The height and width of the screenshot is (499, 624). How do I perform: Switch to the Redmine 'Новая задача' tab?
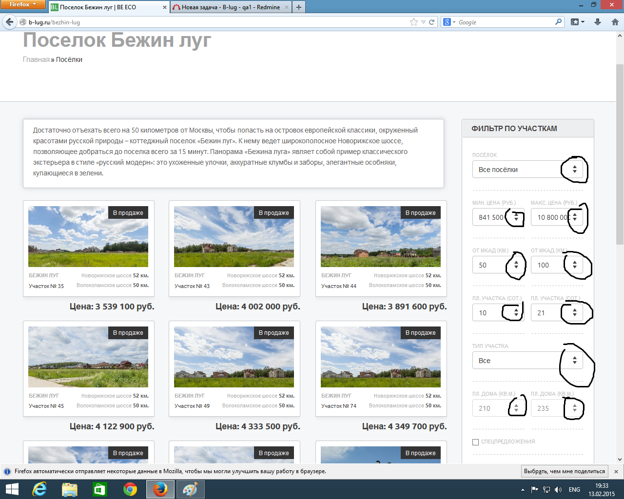230,7
